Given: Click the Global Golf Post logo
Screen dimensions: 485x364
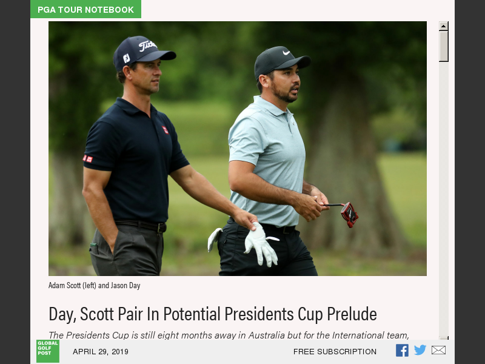Looking at the screenshot, I should point(48,351).
